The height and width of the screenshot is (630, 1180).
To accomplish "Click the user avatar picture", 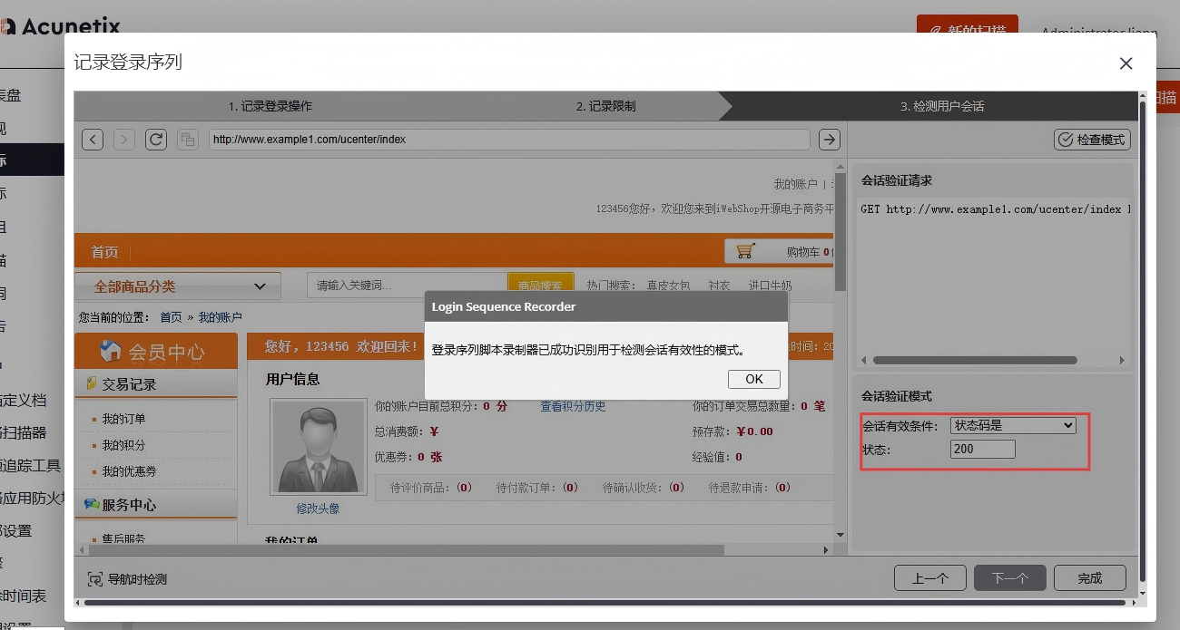I will tap(317, 448).
